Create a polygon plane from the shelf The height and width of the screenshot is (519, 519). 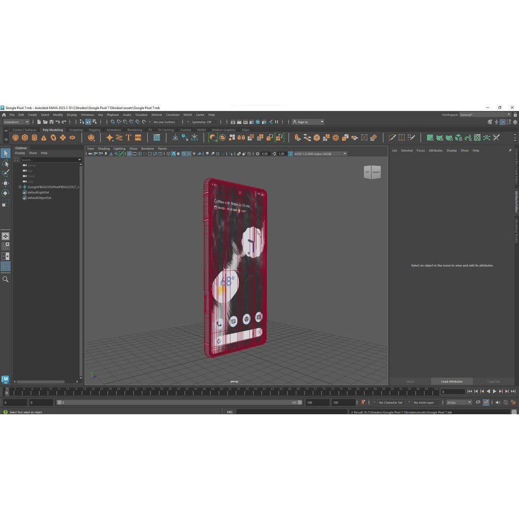(x=62, y=138)
